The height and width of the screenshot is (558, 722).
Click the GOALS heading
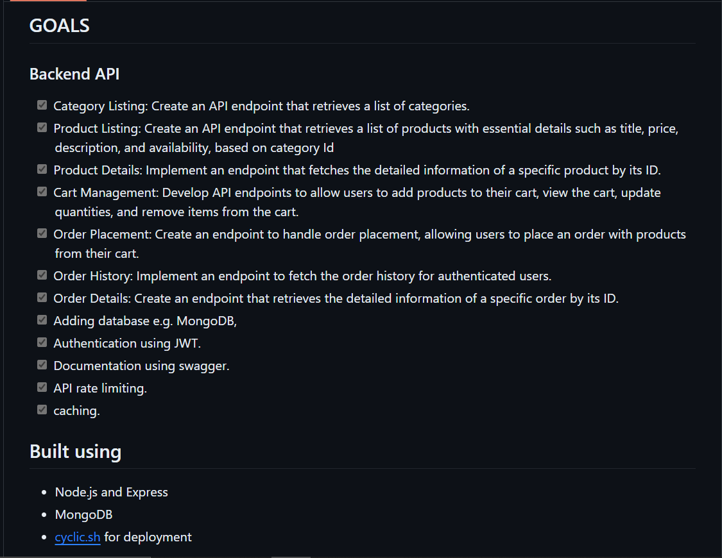[x=60, y=26]
